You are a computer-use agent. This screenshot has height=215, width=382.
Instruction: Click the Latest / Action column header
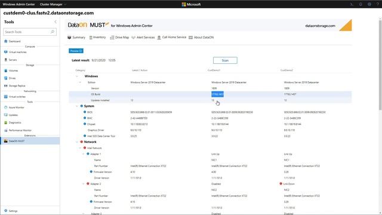click(x=140, y=70)
